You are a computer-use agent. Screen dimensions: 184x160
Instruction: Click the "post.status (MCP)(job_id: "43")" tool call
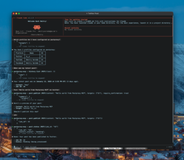[43, 127]
